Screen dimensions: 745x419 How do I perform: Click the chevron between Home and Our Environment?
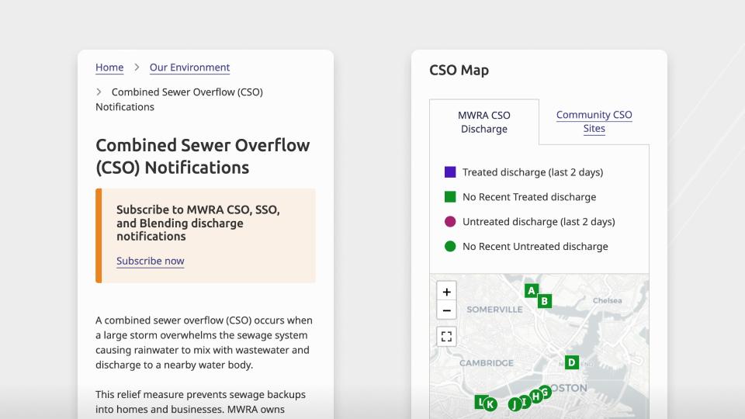[x=137, y=68]
